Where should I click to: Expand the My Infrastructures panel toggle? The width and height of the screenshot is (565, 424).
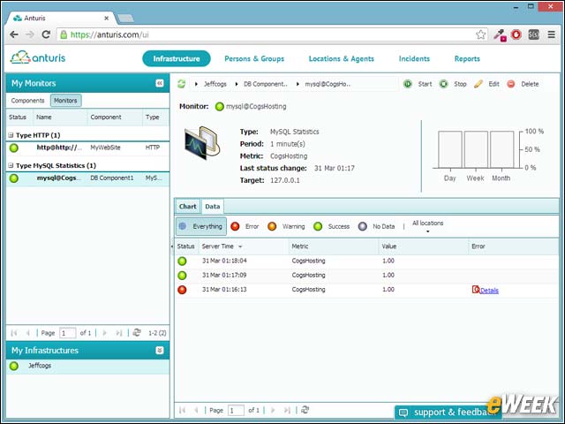point(160,351)
